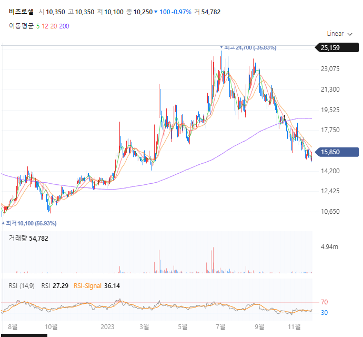Click the 70 overbought level label
The width and height of the screenshot is (363, 337).
click(x=325, y=302)
